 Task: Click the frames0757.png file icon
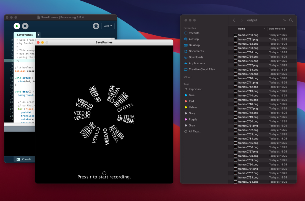[x=235, y=152]
